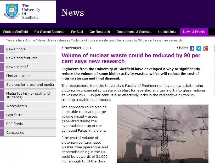Select the News & Events tab
The image size is (215, 164).
pos(194,32)
